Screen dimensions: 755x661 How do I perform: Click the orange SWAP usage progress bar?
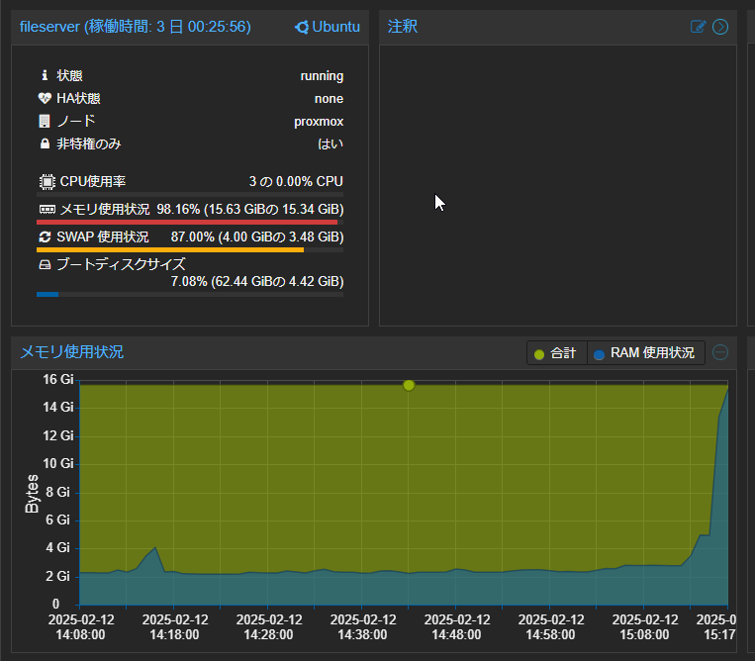[x=169, y=250]
